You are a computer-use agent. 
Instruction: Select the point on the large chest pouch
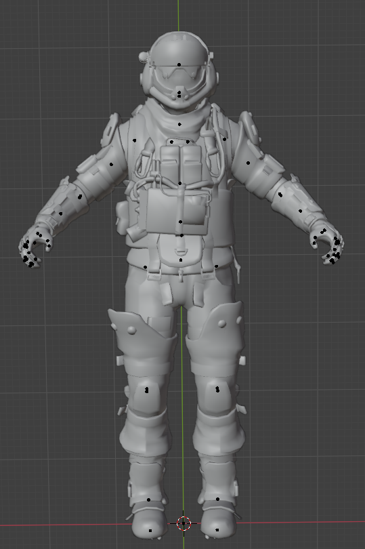point(181,222)
